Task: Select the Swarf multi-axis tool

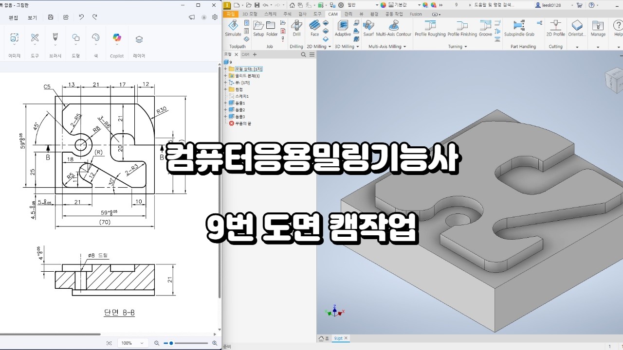Action: pyautogui.click(x=368, y=28)
